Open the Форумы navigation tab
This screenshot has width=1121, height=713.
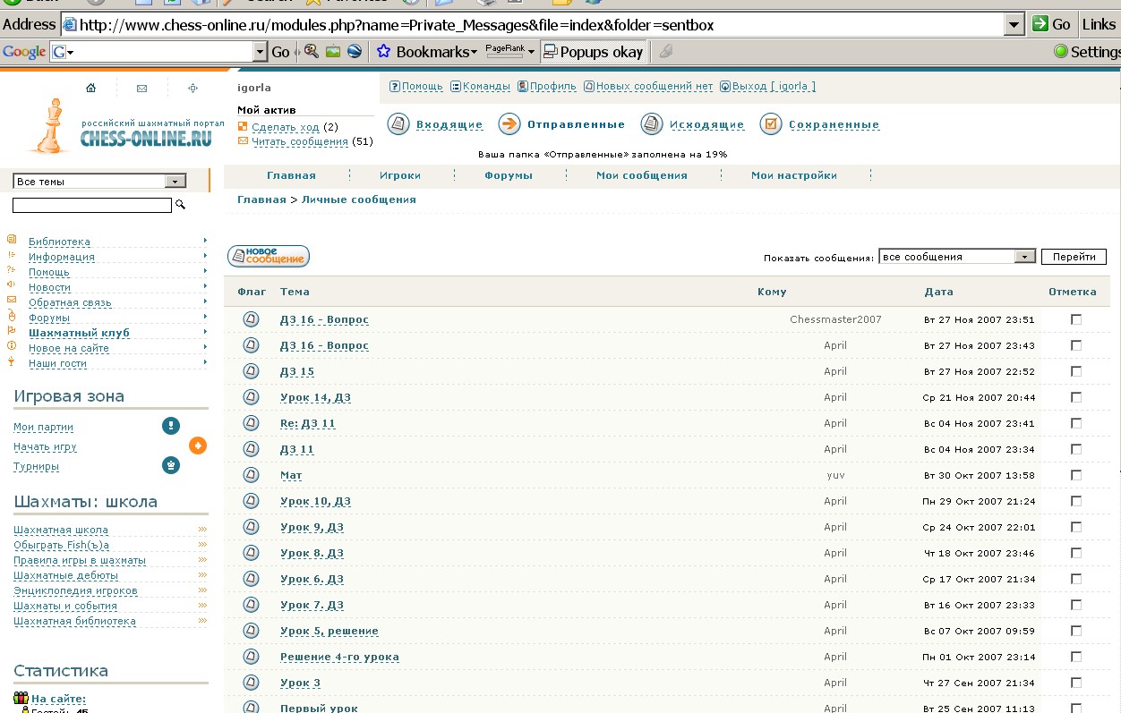pyautogui.click(x=509, y=175)
